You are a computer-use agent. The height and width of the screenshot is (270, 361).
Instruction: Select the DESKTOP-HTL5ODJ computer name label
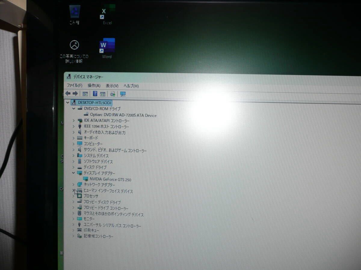tap(95, 102)
